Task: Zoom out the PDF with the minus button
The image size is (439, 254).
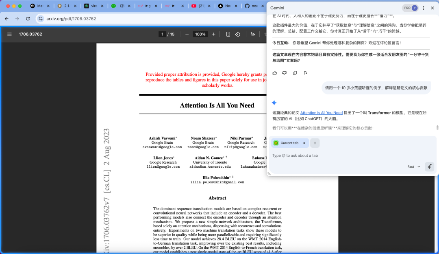Action: point(187,34)
